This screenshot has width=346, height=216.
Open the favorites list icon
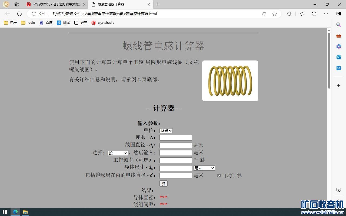302,14
